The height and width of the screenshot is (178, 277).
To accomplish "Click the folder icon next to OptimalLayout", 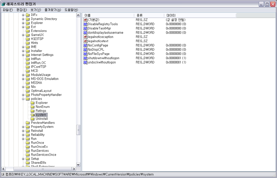I will click(x=28, y=91).
